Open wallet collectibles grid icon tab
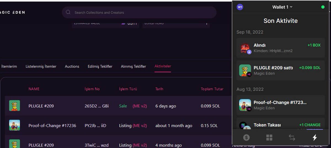331x148 pixels. 269,138
